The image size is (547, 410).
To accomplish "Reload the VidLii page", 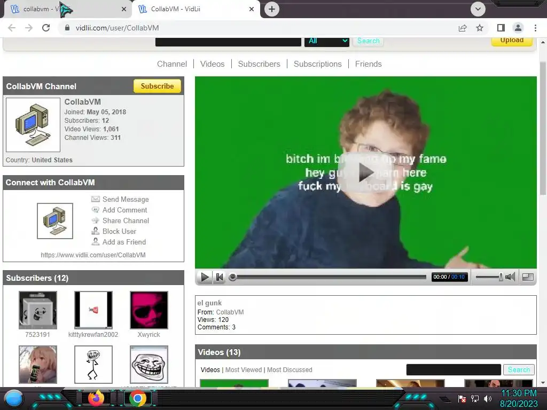I will coord(46,28).
